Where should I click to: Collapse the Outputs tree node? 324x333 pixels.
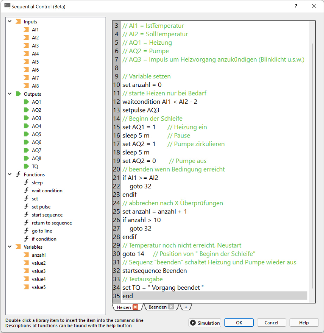(9, 94)
